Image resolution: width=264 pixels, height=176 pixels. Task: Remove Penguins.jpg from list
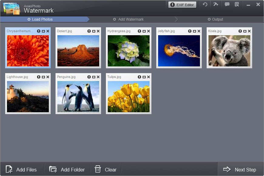pos(98,77)
